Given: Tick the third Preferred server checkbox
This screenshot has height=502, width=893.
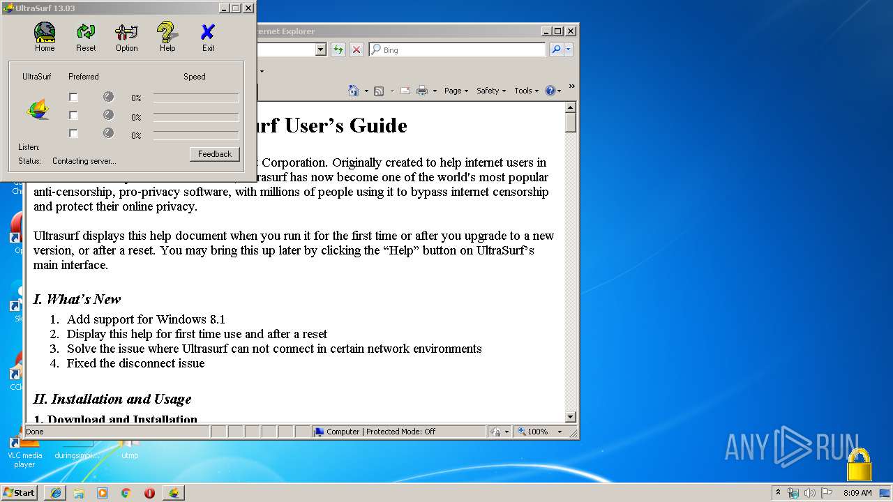Looking at the screenshot, I should point(73,134).
